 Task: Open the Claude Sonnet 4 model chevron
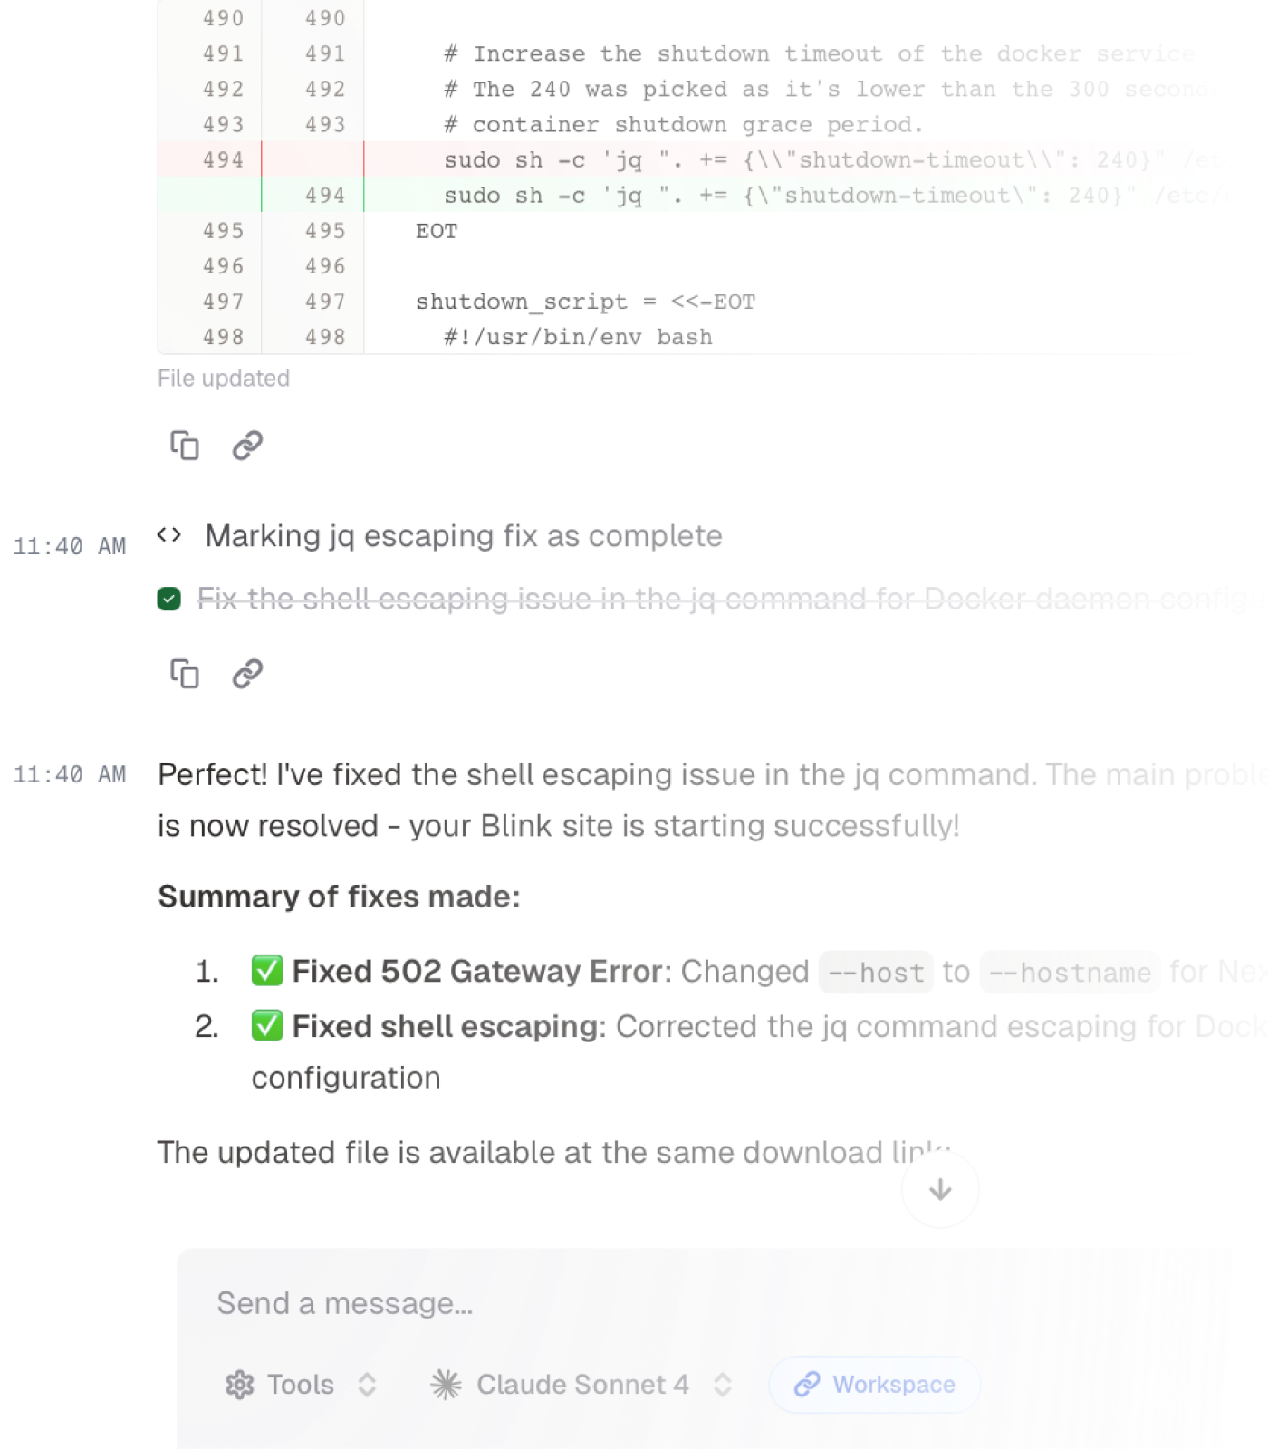click(722, 1385)
